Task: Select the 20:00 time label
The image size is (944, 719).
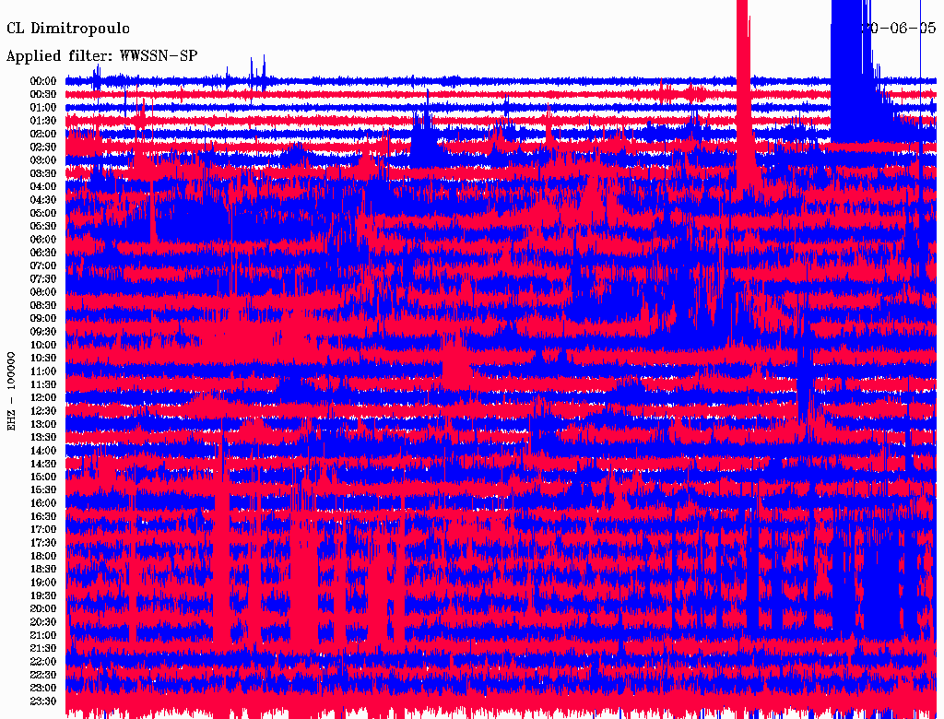Action: pos(43,608)
